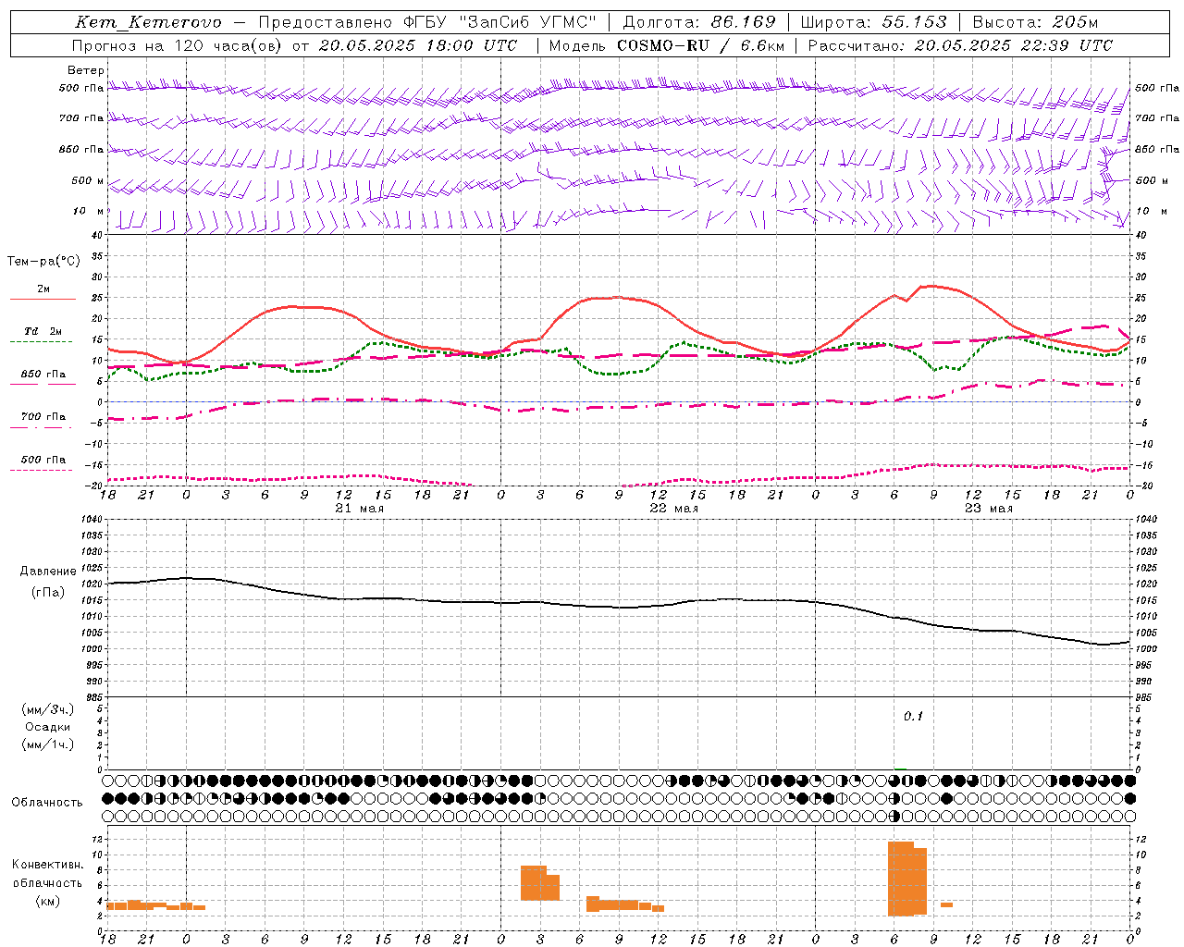Screen dimensions: 1184x947
Task: Click the Kem_Kemerovo station title
Action: (x=148, y=22)
